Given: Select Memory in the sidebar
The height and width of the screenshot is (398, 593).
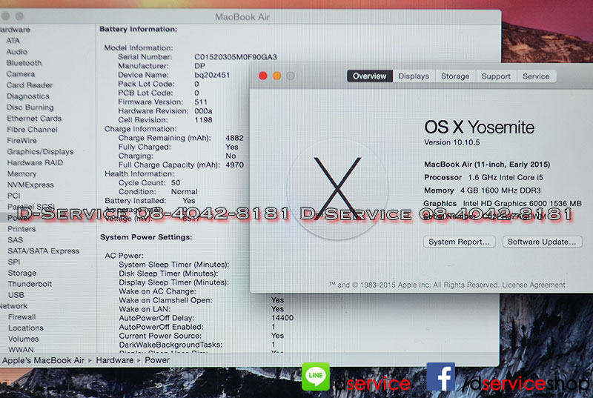Looking at the screenshot, I should point(22,174).
